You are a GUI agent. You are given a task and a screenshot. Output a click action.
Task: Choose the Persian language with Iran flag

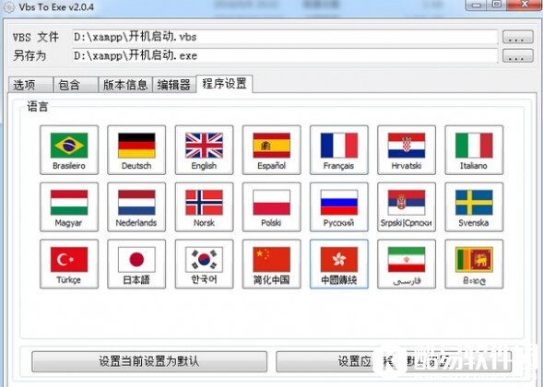[407, 264]
